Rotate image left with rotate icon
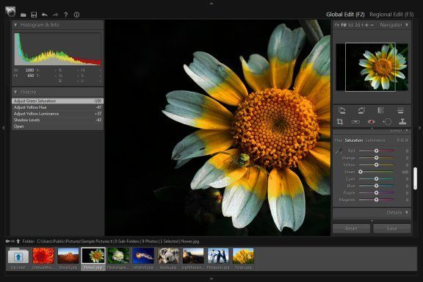This screenshot has width=423, height=282. (x=341, y=110)
